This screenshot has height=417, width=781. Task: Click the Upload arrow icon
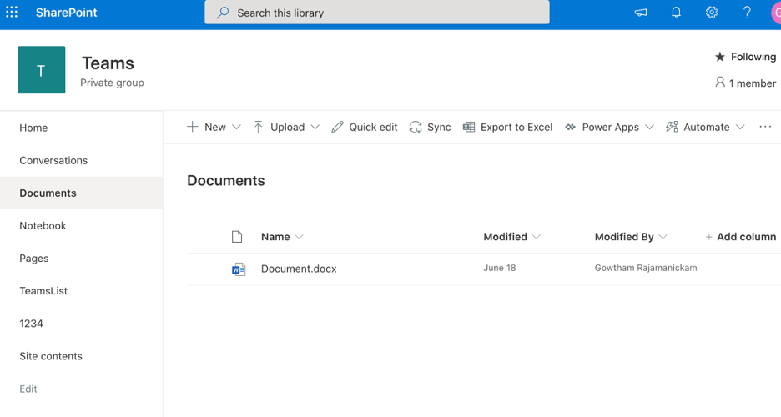point(258,127)
